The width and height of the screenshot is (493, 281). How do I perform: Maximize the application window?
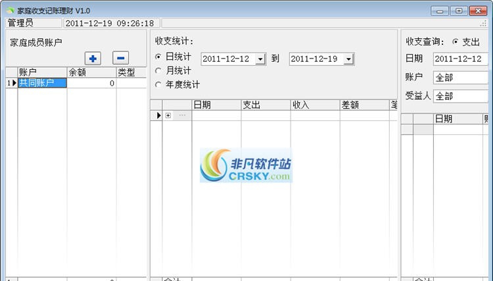tap(459, 11)
